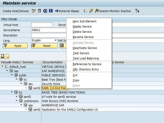
Task: Choose Display Service from context menu
Action: 82,27
